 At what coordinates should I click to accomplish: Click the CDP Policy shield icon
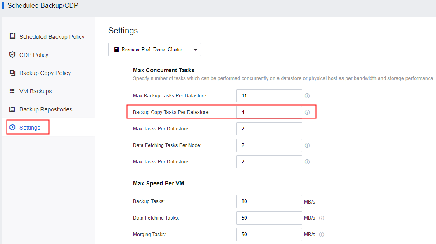(12, 55)
